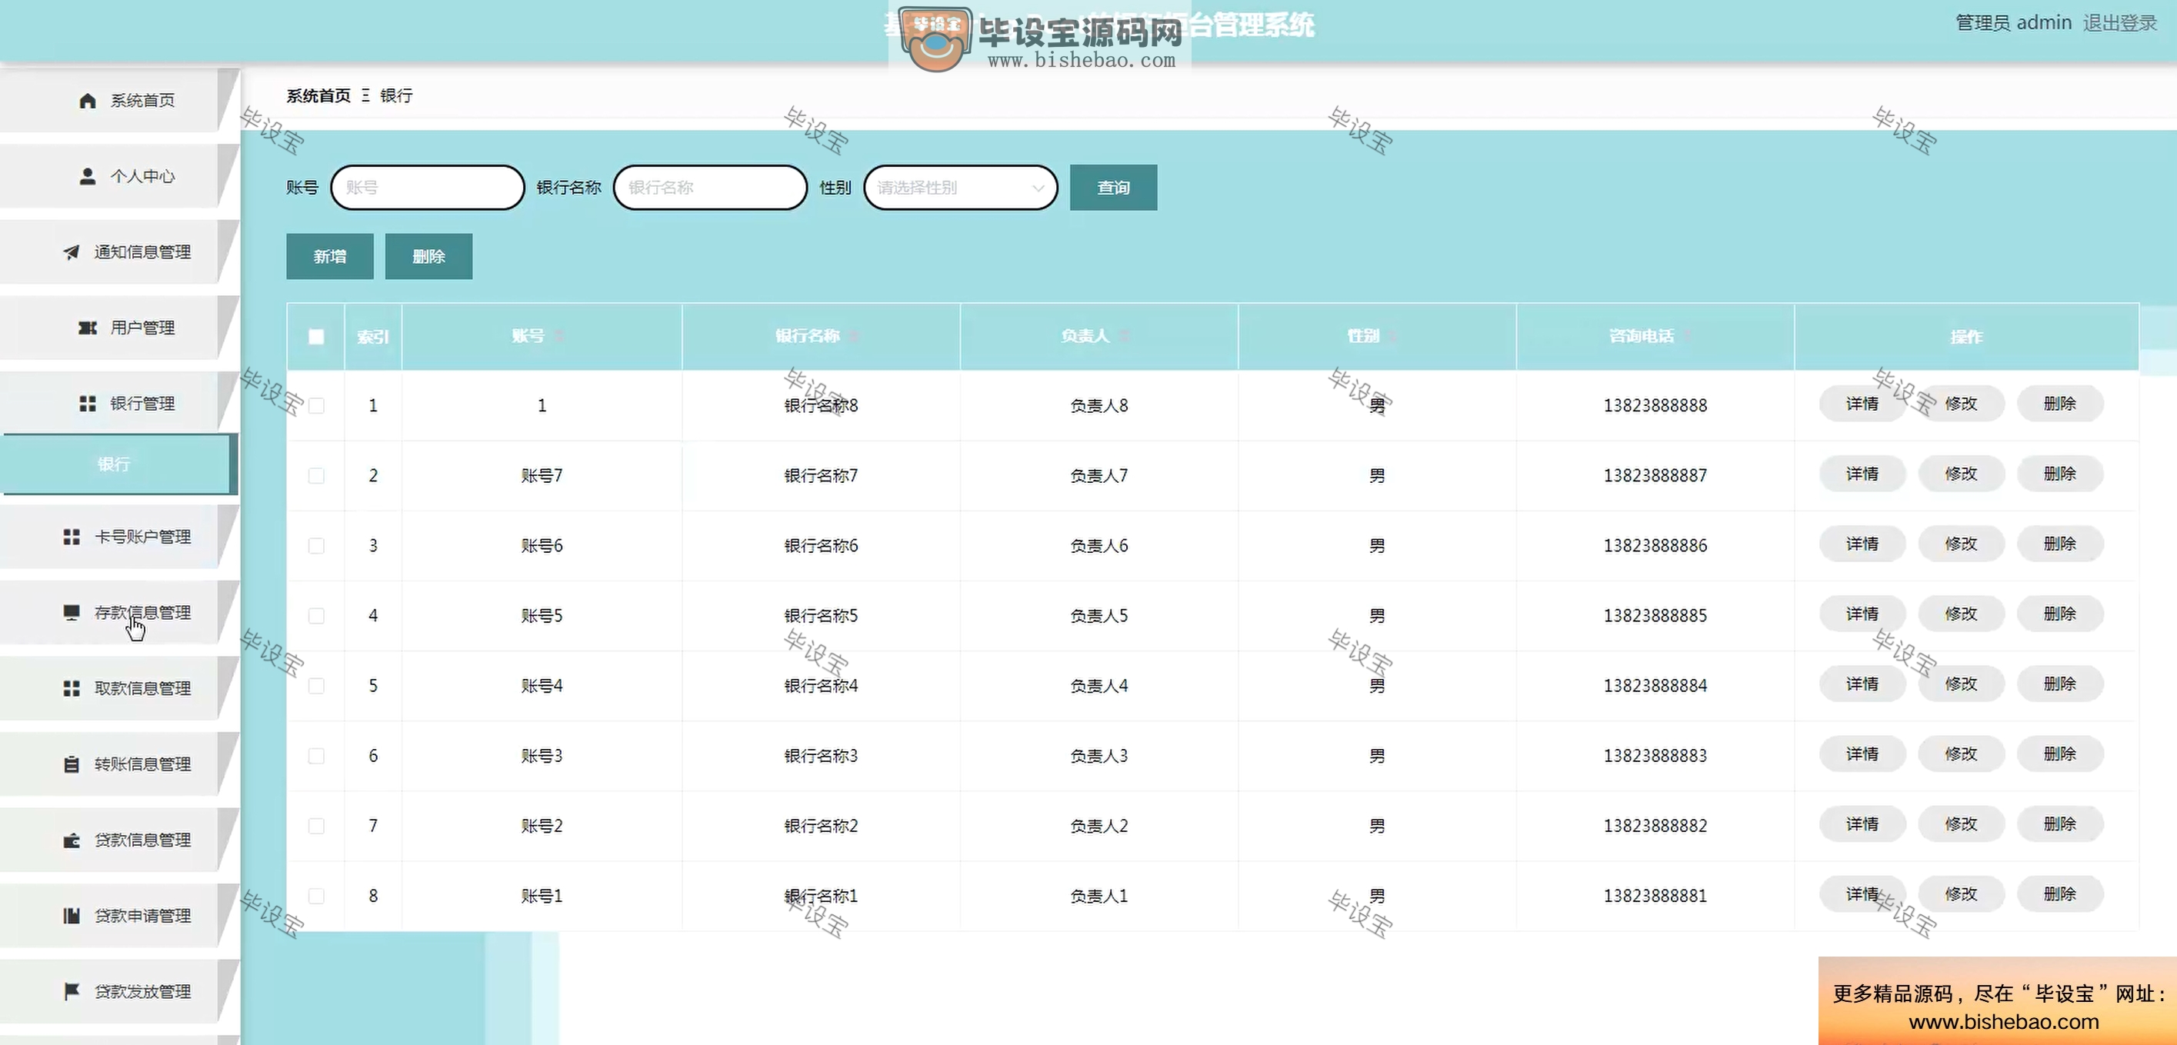Focus the 账号 search input

(428, 188)
